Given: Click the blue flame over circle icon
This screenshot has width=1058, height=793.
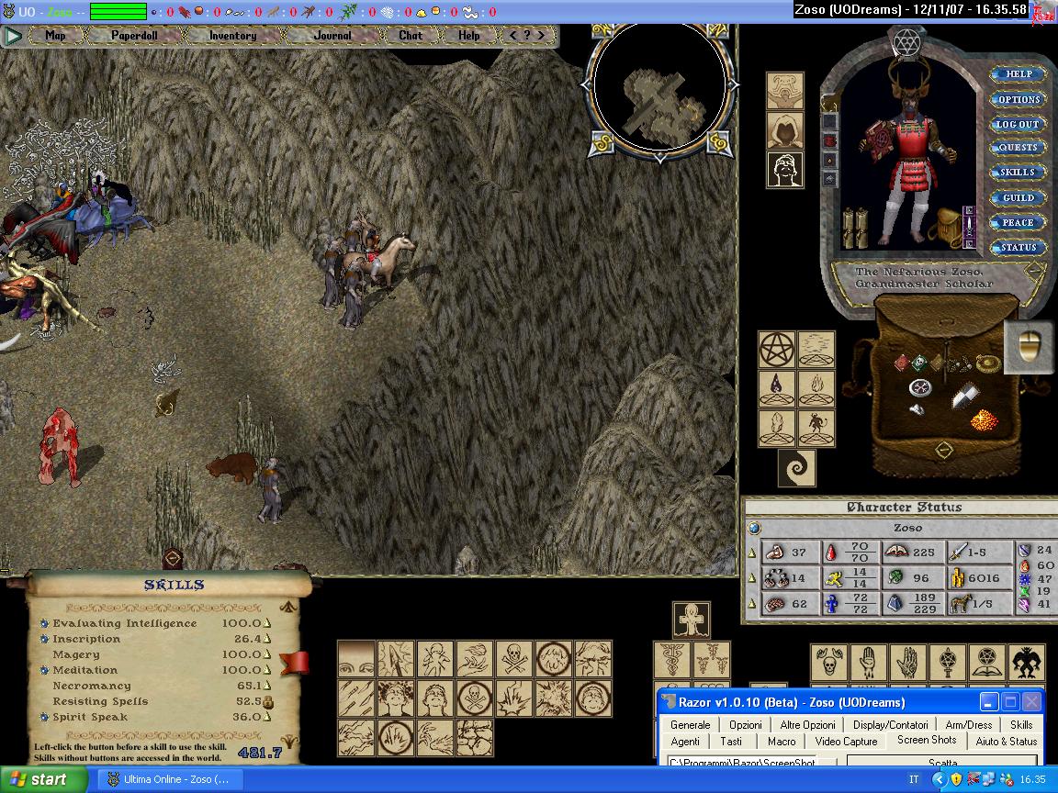Looking at the screenshot, I should 777,389.
